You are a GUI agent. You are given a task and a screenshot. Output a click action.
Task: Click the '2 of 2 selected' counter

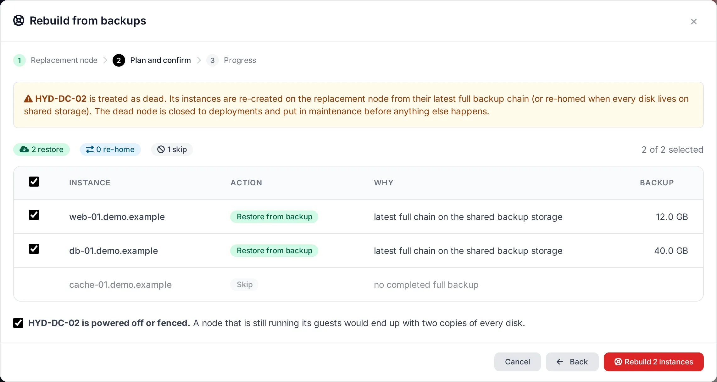click(x=672, y=150)
